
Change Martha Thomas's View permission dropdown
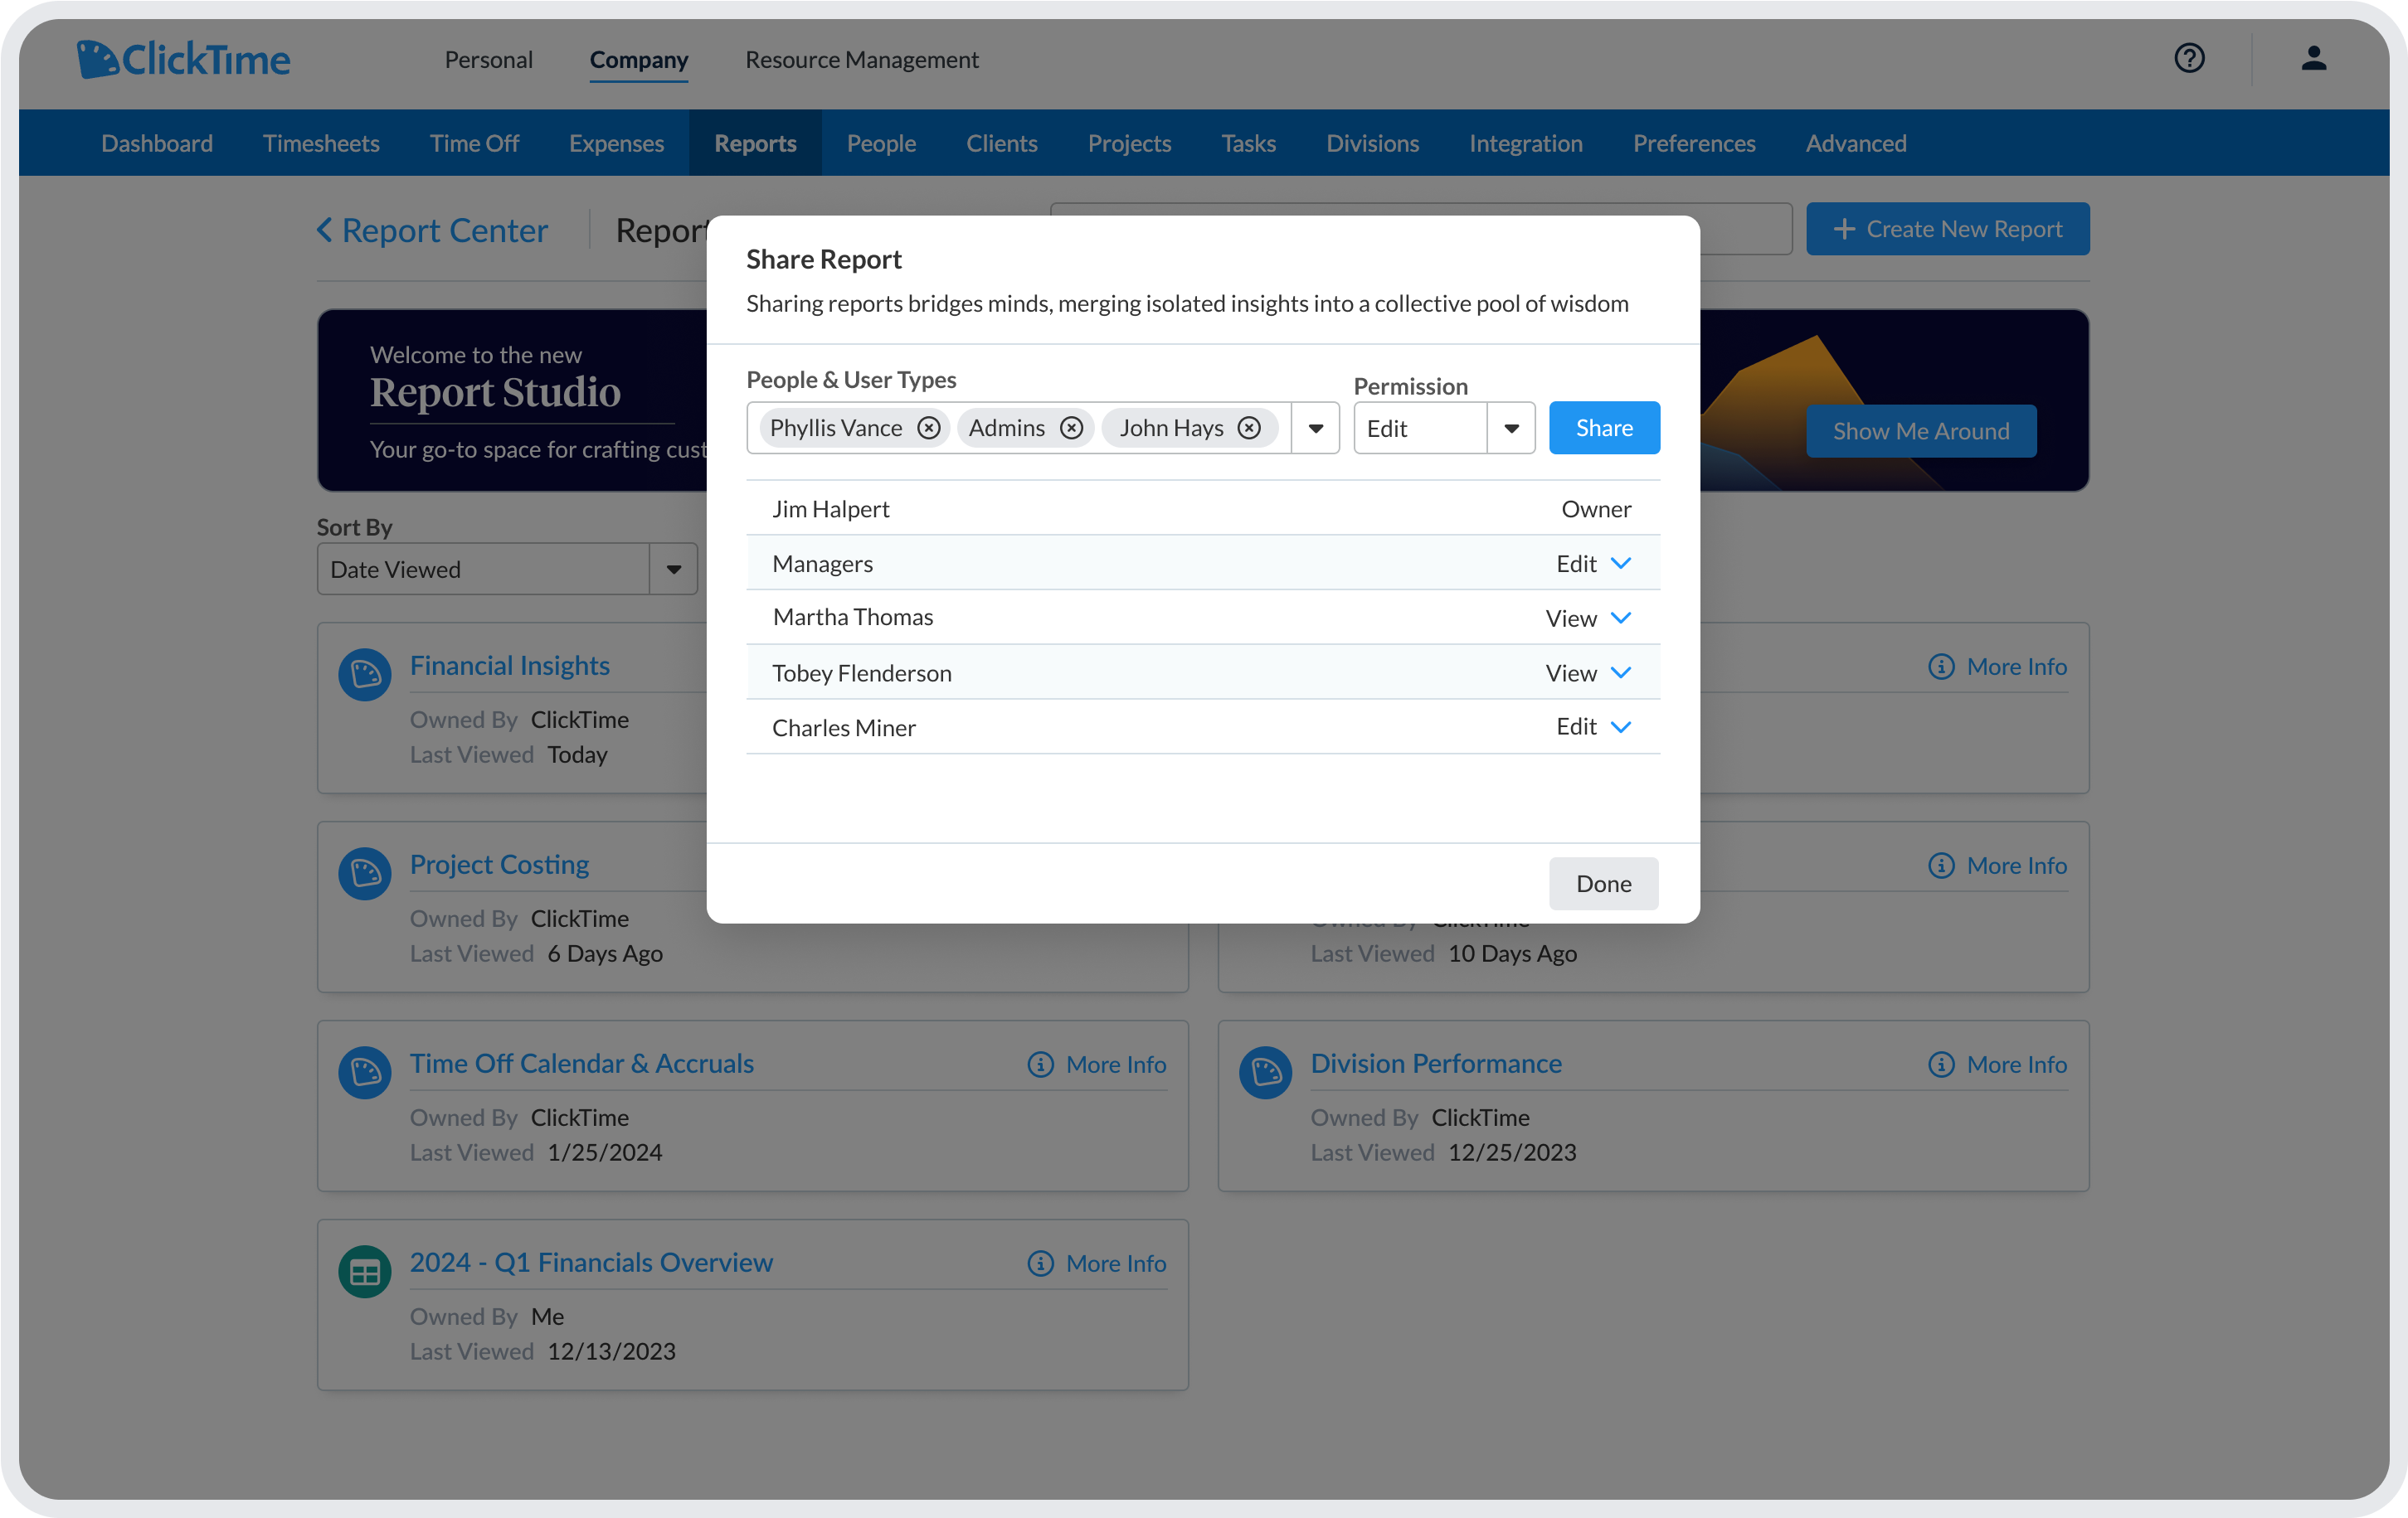pyautogui.click(x=1620, y=618)
